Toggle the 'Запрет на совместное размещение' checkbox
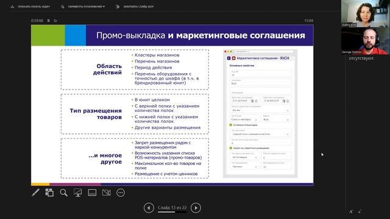Image resolution: width=390 pixels, height=219 pixels. (x=230, y=148)
